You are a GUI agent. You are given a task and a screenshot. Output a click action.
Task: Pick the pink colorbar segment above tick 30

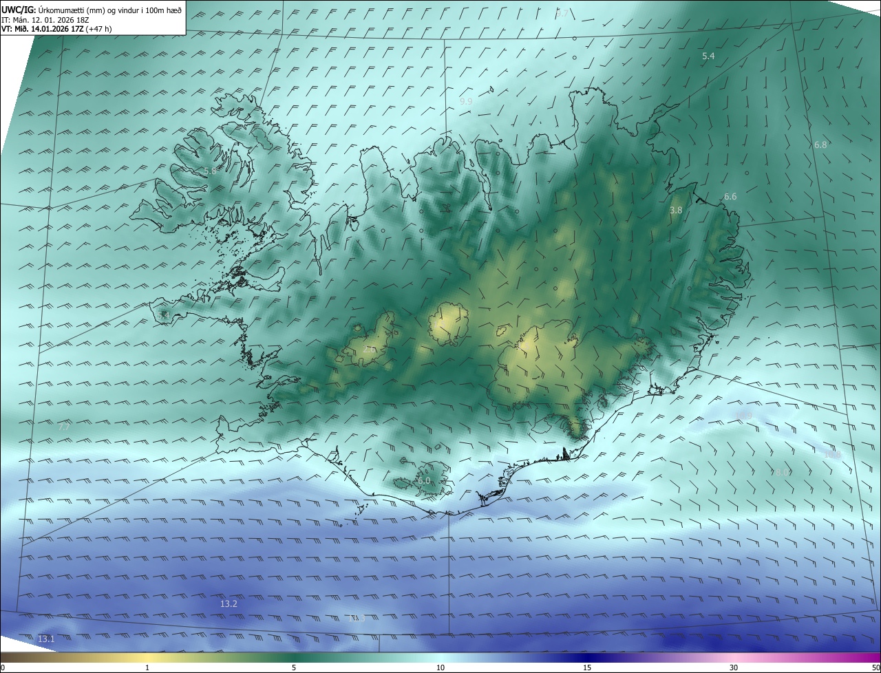click(734, 657)
